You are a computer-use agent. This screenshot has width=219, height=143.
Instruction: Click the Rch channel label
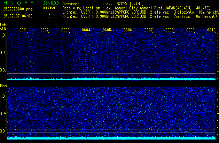[3, 86]
